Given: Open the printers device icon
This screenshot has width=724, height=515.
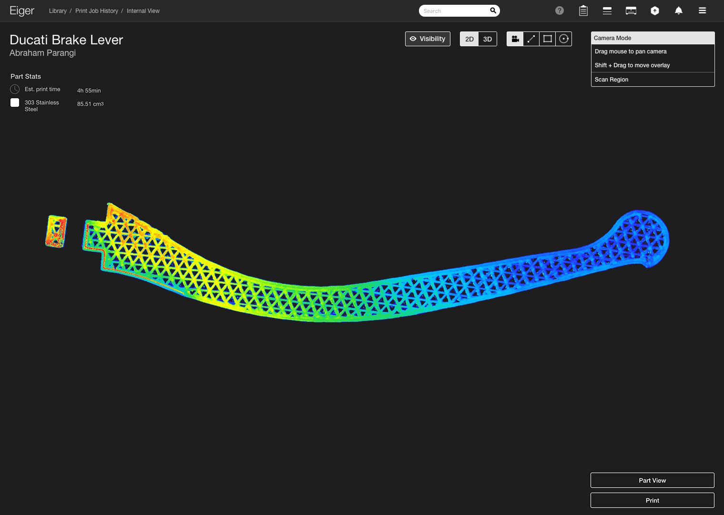Looking at the screenshot, I should 631,10.
